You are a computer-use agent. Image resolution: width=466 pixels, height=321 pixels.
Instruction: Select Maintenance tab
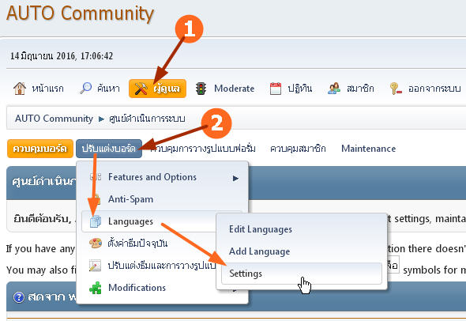click(x=368, y=149)
